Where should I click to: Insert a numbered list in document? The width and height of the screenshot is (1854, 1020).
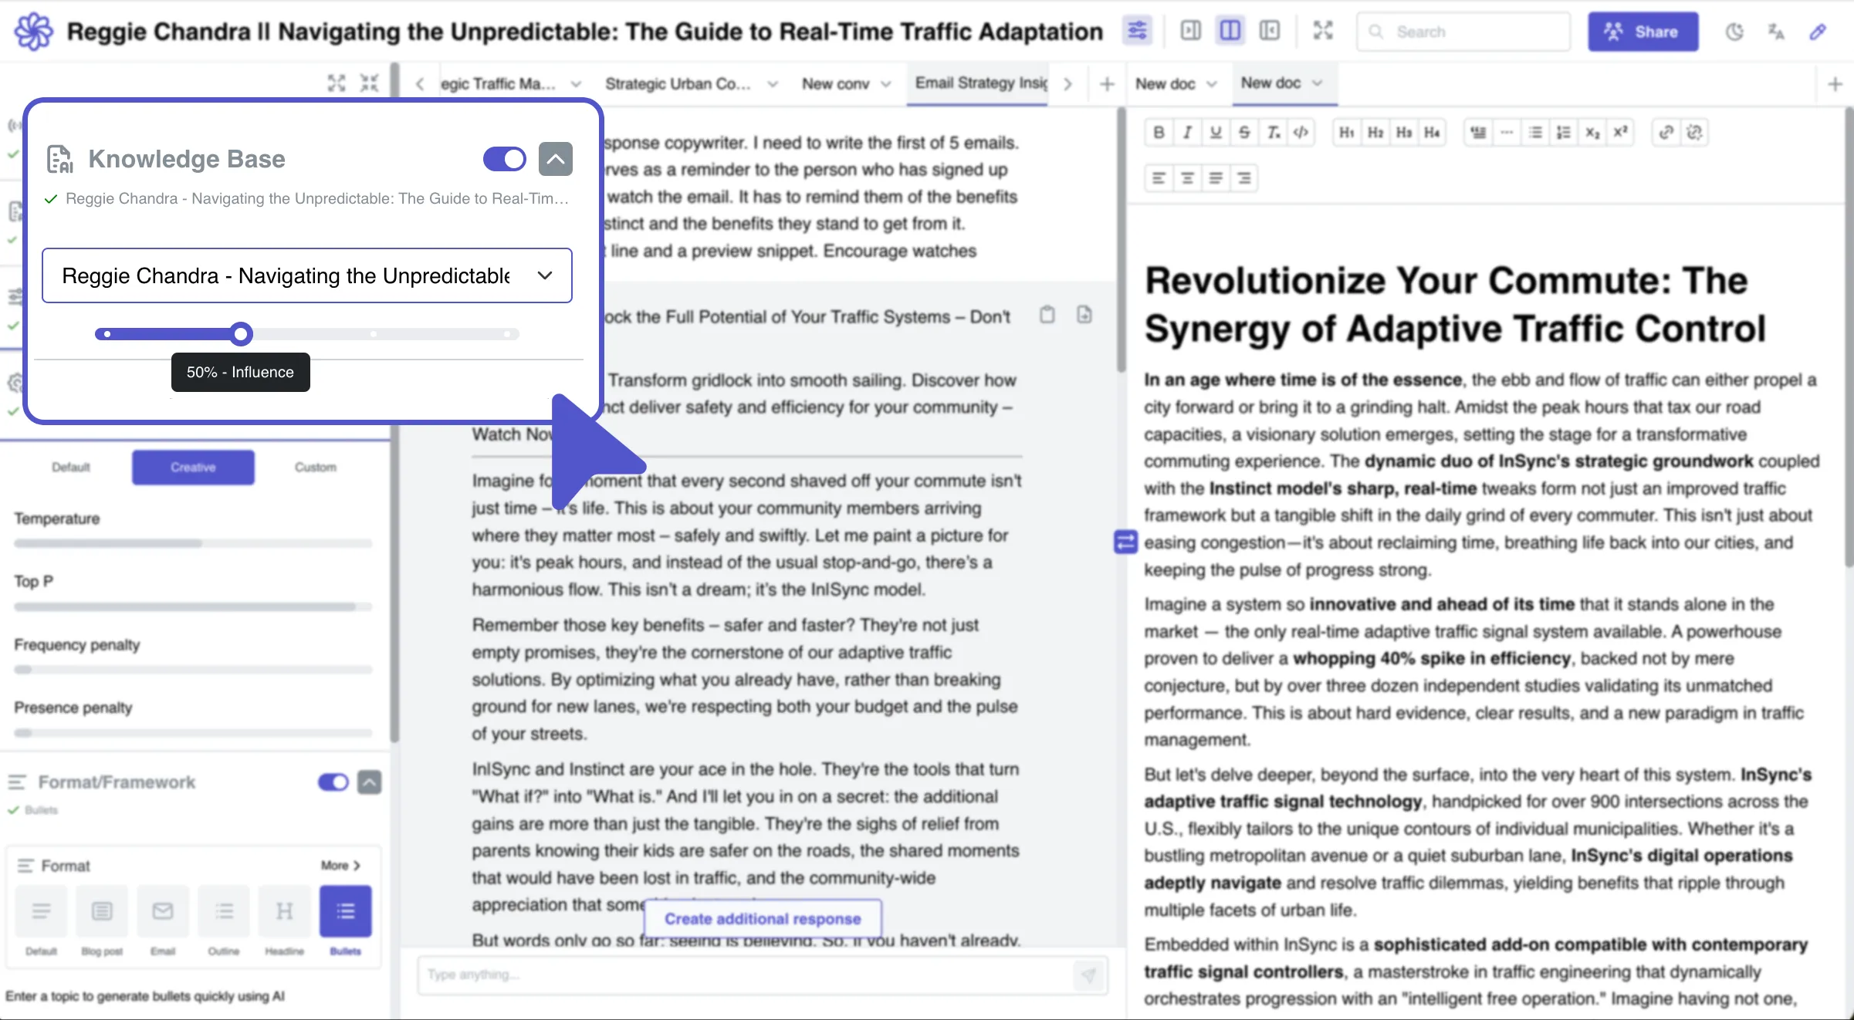click(1564, 133)
